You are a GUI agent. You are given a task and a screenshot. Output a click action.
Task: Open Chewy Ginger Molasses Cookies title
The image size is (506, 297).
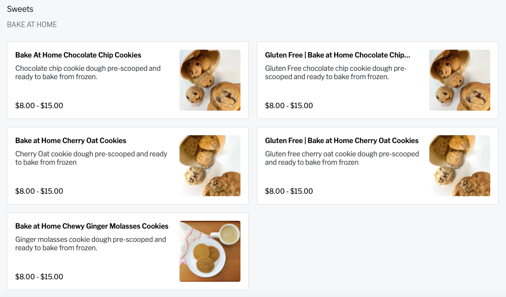coord(92,226)
